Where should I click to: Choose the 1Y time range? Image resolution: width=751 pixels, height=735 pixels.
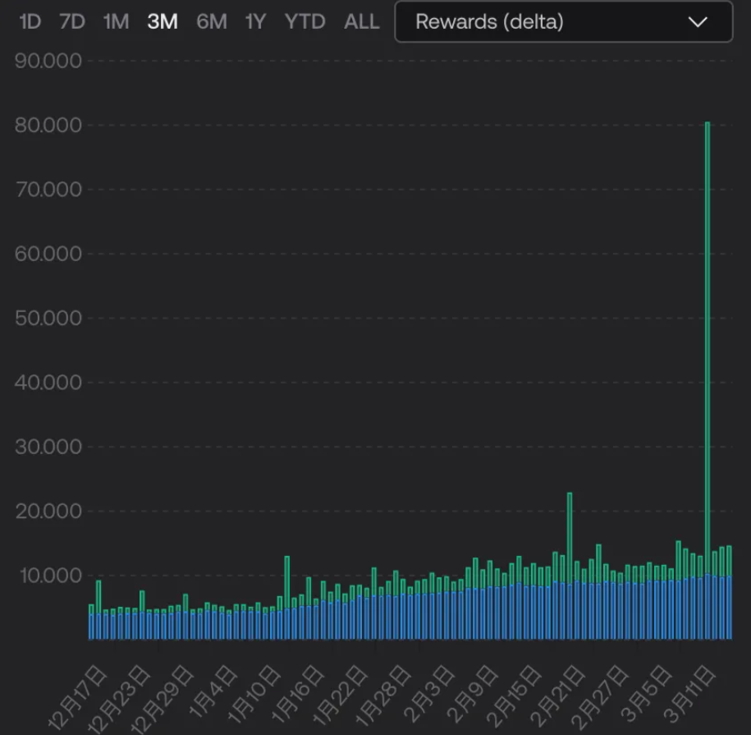(255, 21)
